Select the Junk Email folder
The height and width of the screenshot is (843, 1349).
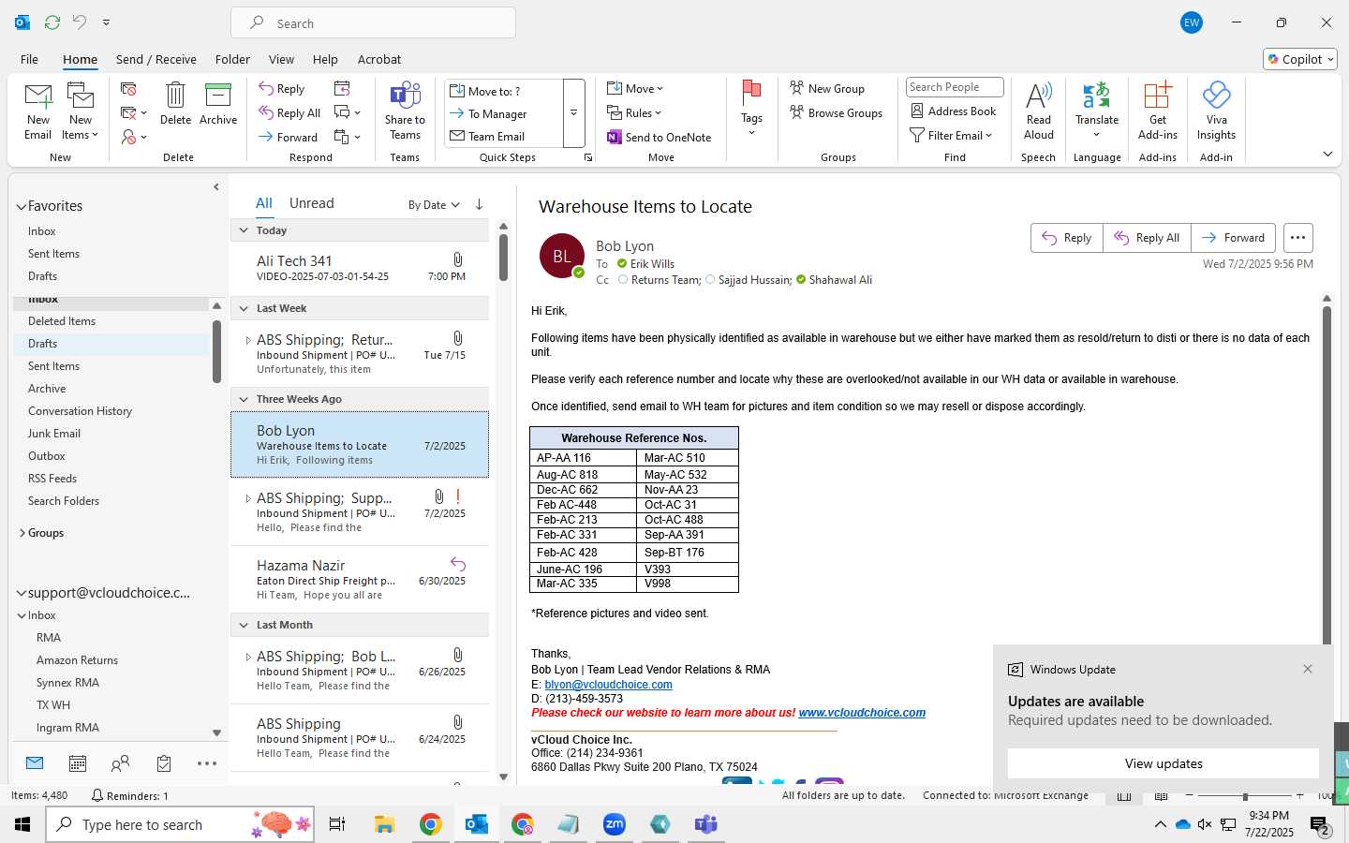(54, 434)
